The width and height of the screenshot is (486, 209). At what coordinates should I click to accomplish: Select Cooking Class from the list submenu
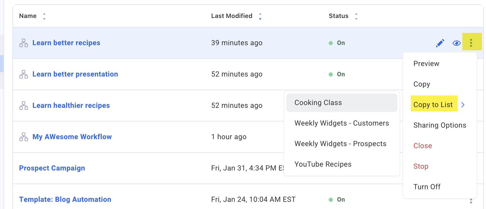pos(318,103)
